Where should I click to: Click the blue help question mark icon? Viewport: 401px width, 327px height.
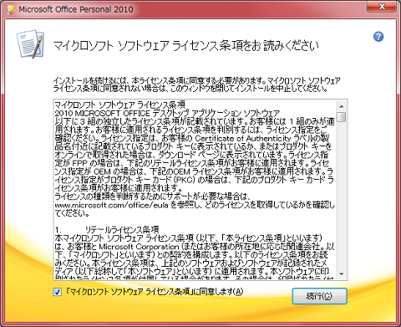point(378,37)
